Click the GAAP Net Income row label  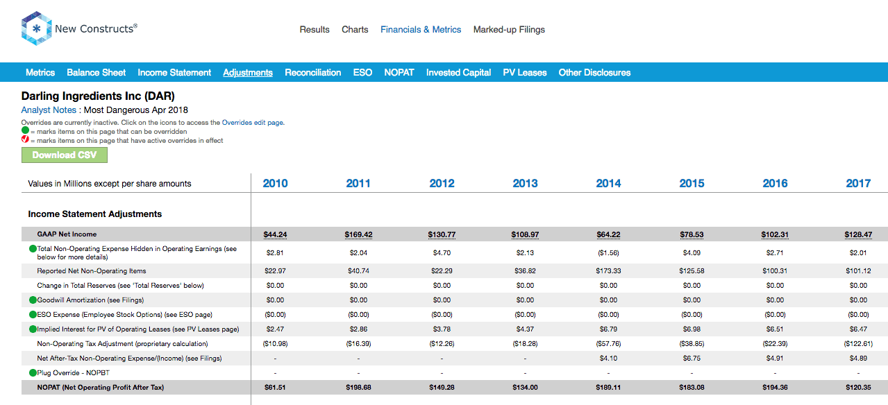point(67,234)
